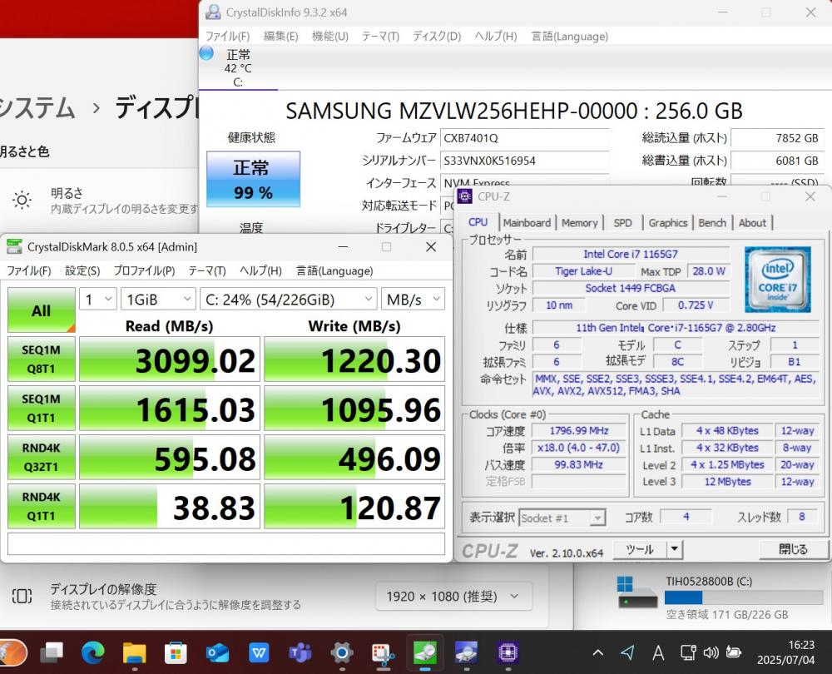The height and width of the screenshot is (674, 832).
Task: Switch to the Bench tab in CPU-Z
Action: click(x=712, y=223)
